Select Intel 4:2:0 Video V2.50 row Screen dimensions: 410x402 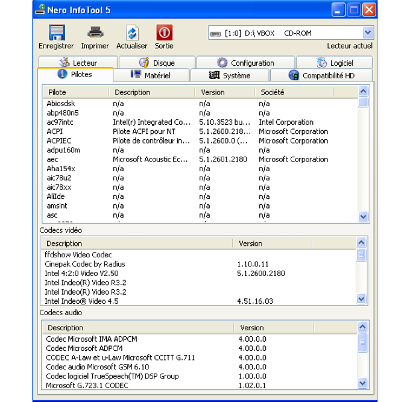coord(198,274)
